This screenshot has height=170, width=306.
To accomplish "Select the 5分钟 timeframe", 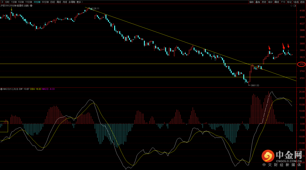I will coord(21,2).
